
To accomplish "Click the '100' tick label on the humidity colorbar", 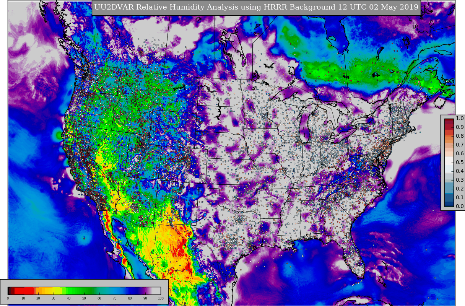I will pos(161,298).
